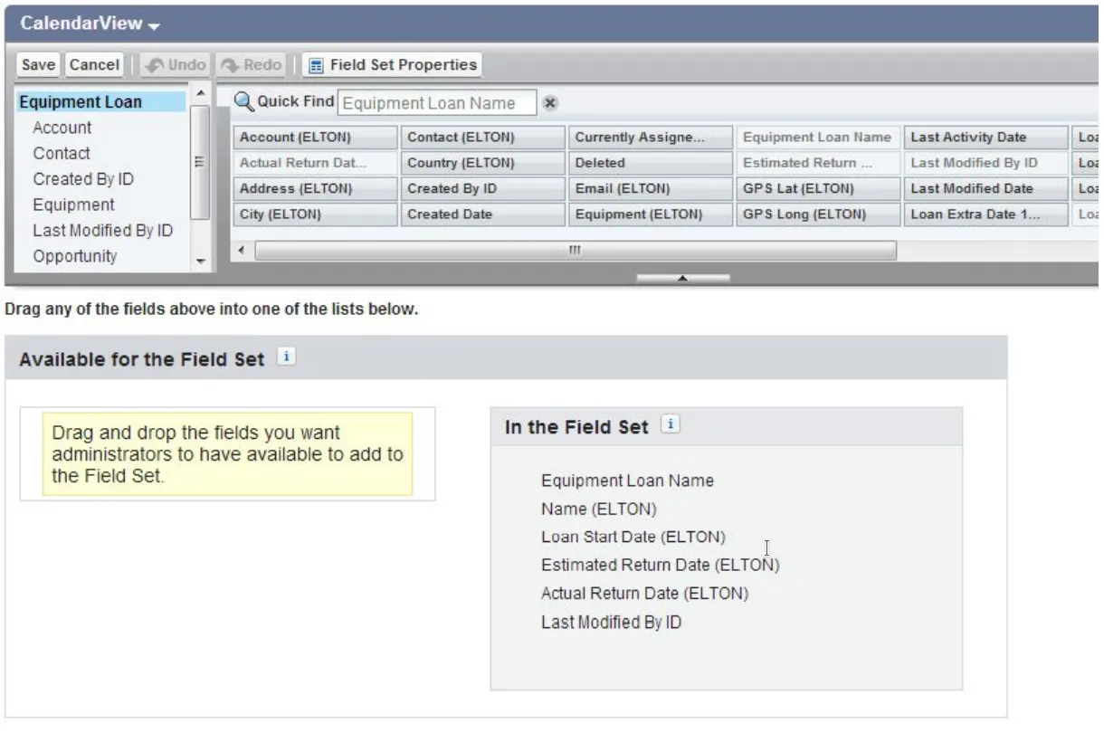Image resolution: width=1104 pixels, height=733 pixels.
Task: Click the Quick Find magnifier icon
Action: [x=243, y=101]
